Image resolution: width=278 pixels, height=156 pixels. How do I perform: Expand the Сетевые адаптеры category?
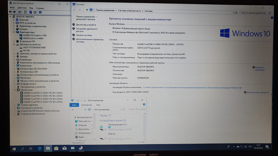(x=15, y=105)
